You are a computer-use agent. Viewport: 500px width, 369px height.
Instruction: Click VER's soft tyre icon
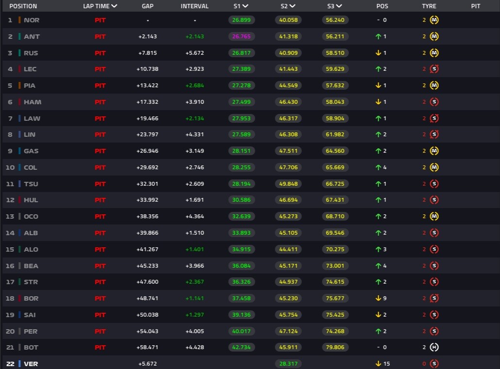(434, 364)
